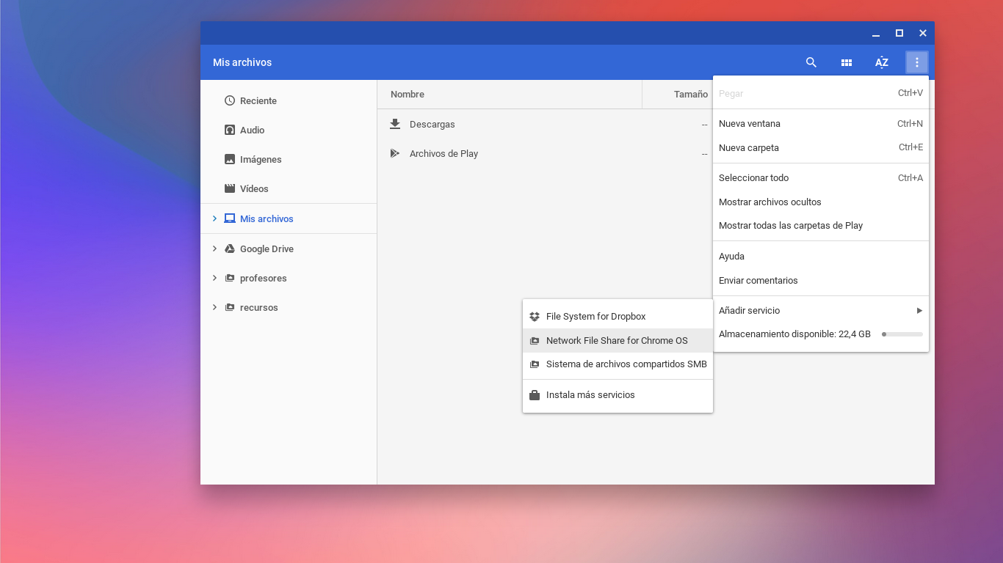The width and height of the screenshot is (1003, 563).
Task: Select Nueva ventana from the menu
Action: click(x=750, y=123)
